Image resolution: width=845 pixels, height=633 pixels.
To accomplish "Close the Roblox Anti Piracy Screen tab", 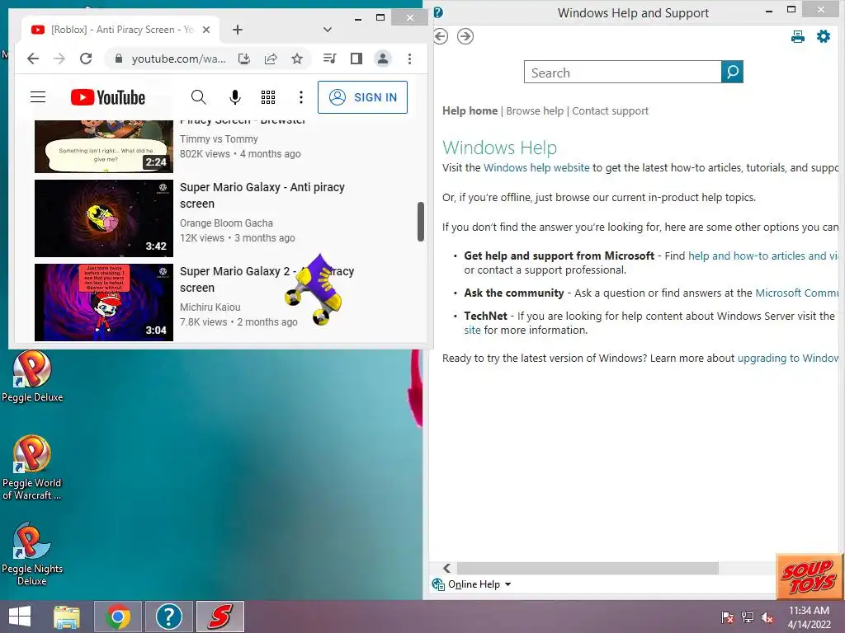I will click(205, 30).
